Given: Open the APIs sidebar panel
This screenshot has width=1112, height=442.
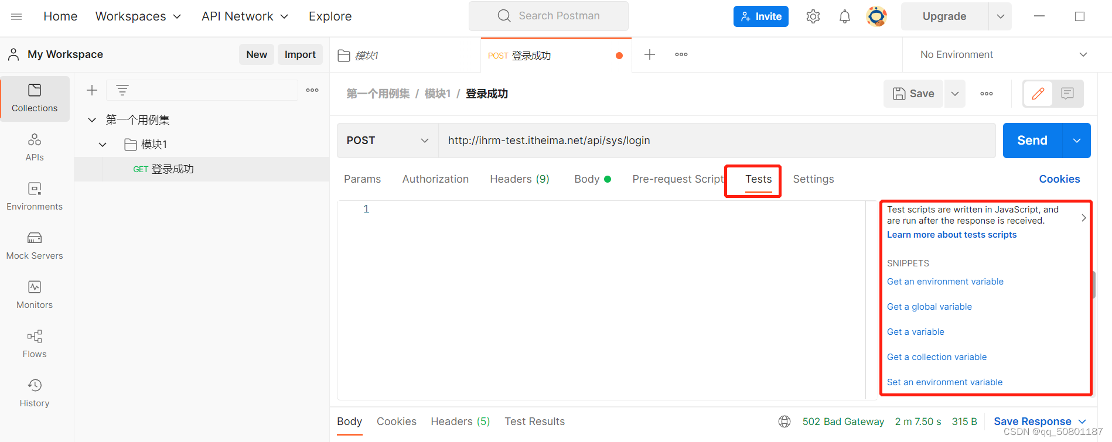Looking at the screenshot, I should coord(35,148).
